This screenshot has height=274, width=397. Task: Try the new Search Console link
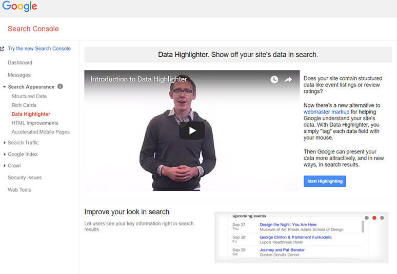coord(39,49)
